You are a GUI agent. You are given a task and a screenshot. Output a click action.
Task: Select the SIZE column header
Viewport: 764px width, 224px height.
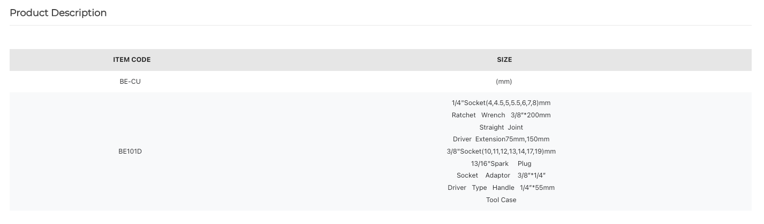pos(504,60)
